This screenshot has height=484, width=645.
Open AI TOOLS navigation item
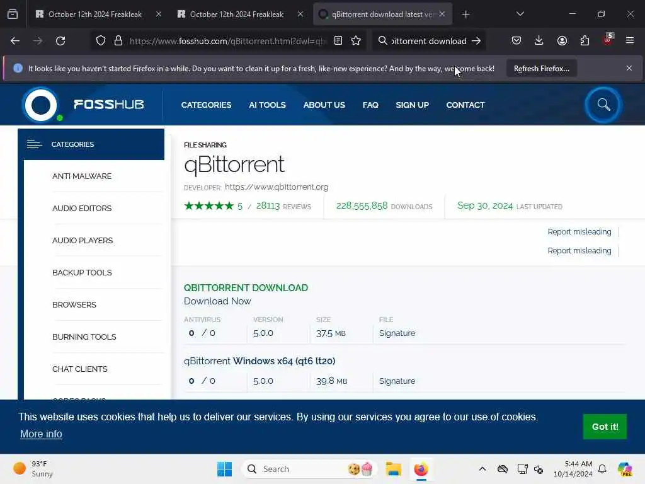click(267, 105)
